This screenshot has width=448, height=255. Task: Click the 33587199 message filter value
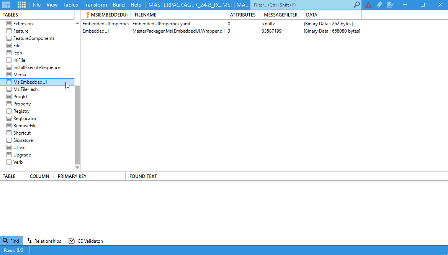point(271,31)
